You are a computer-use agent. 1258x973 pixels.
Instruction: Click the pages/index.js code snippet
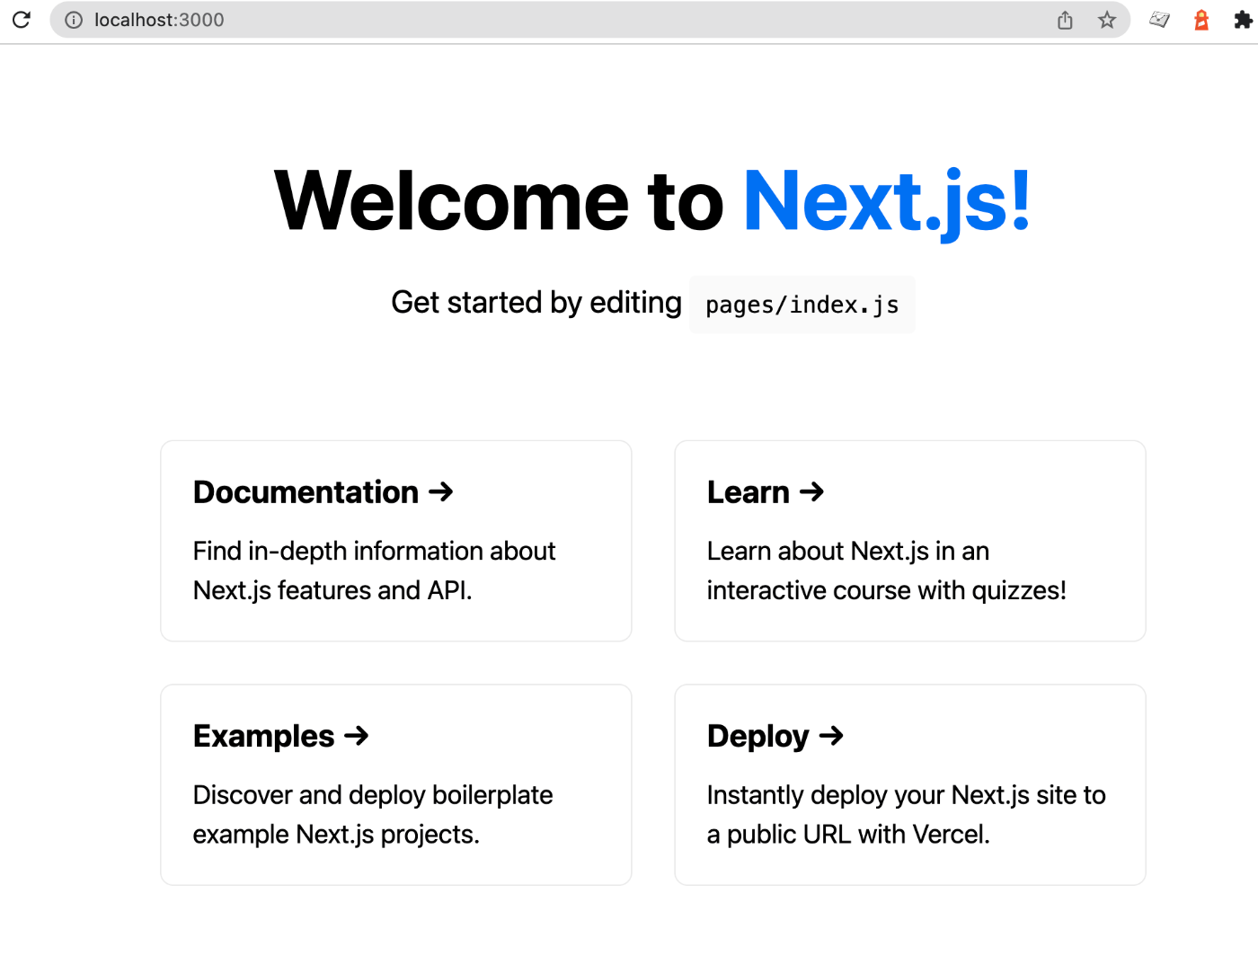point(802,305)
